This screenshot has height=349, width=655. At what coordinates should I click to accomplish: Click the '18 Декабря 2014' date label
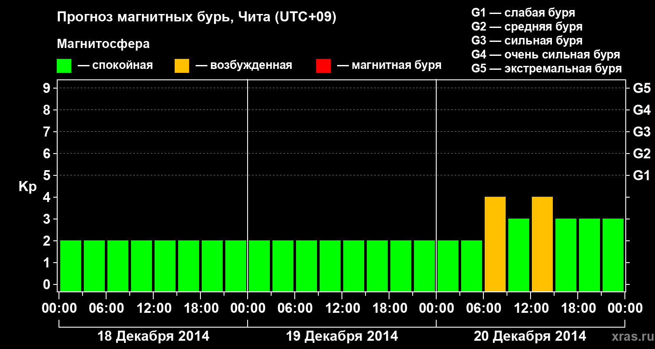153,336
